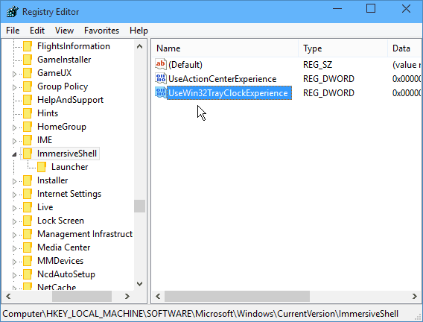The image size is (423, 322).
Task: Select the FlightsInformation key label
Action: tap(74, 46)
